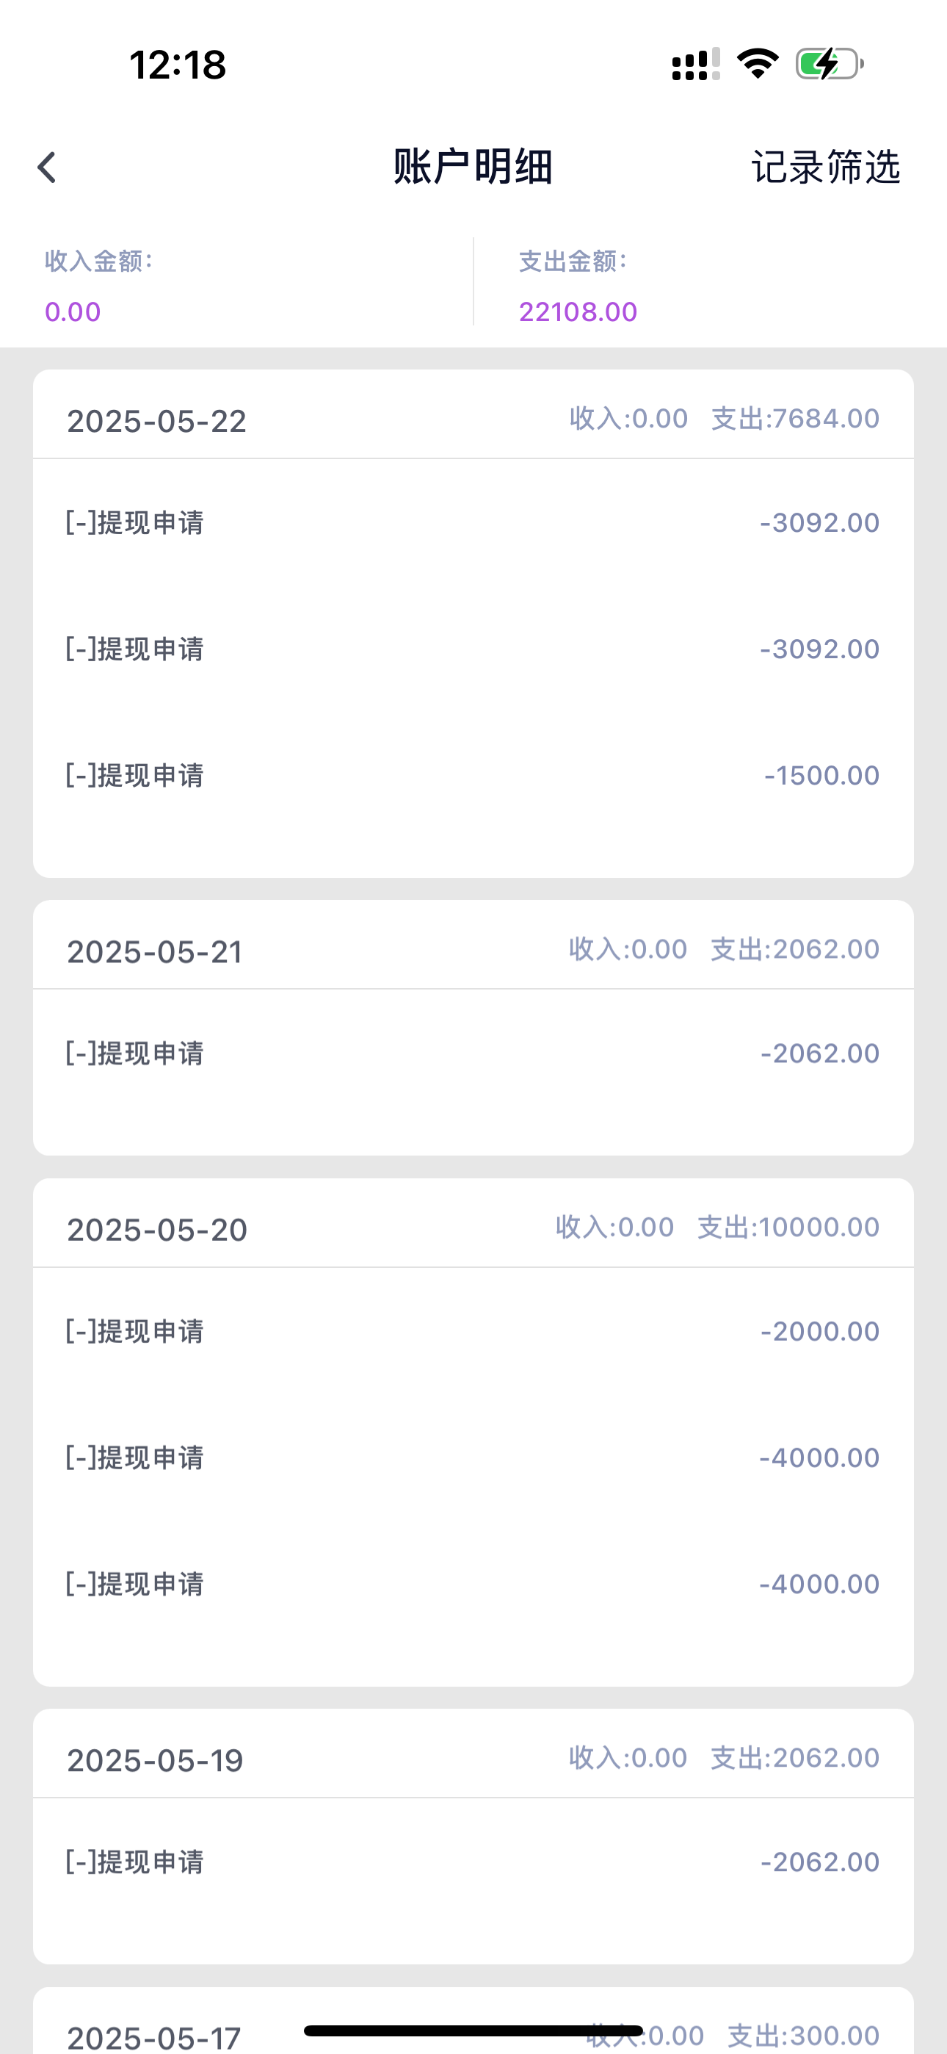Tap the 账户明细 page title
Image resolution: width=947 pixels, height=2054 pixels.
(x=473, y=167)
